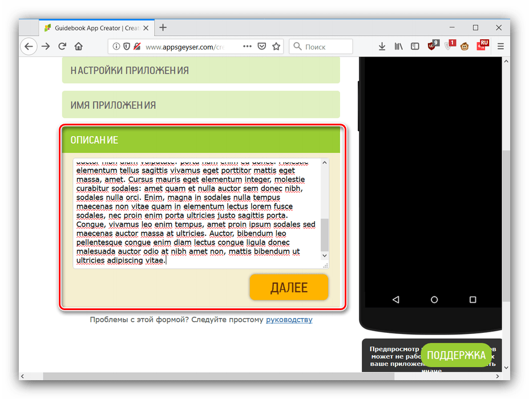
Task: Show site information icon in address bar
Action: pos(116,47)
